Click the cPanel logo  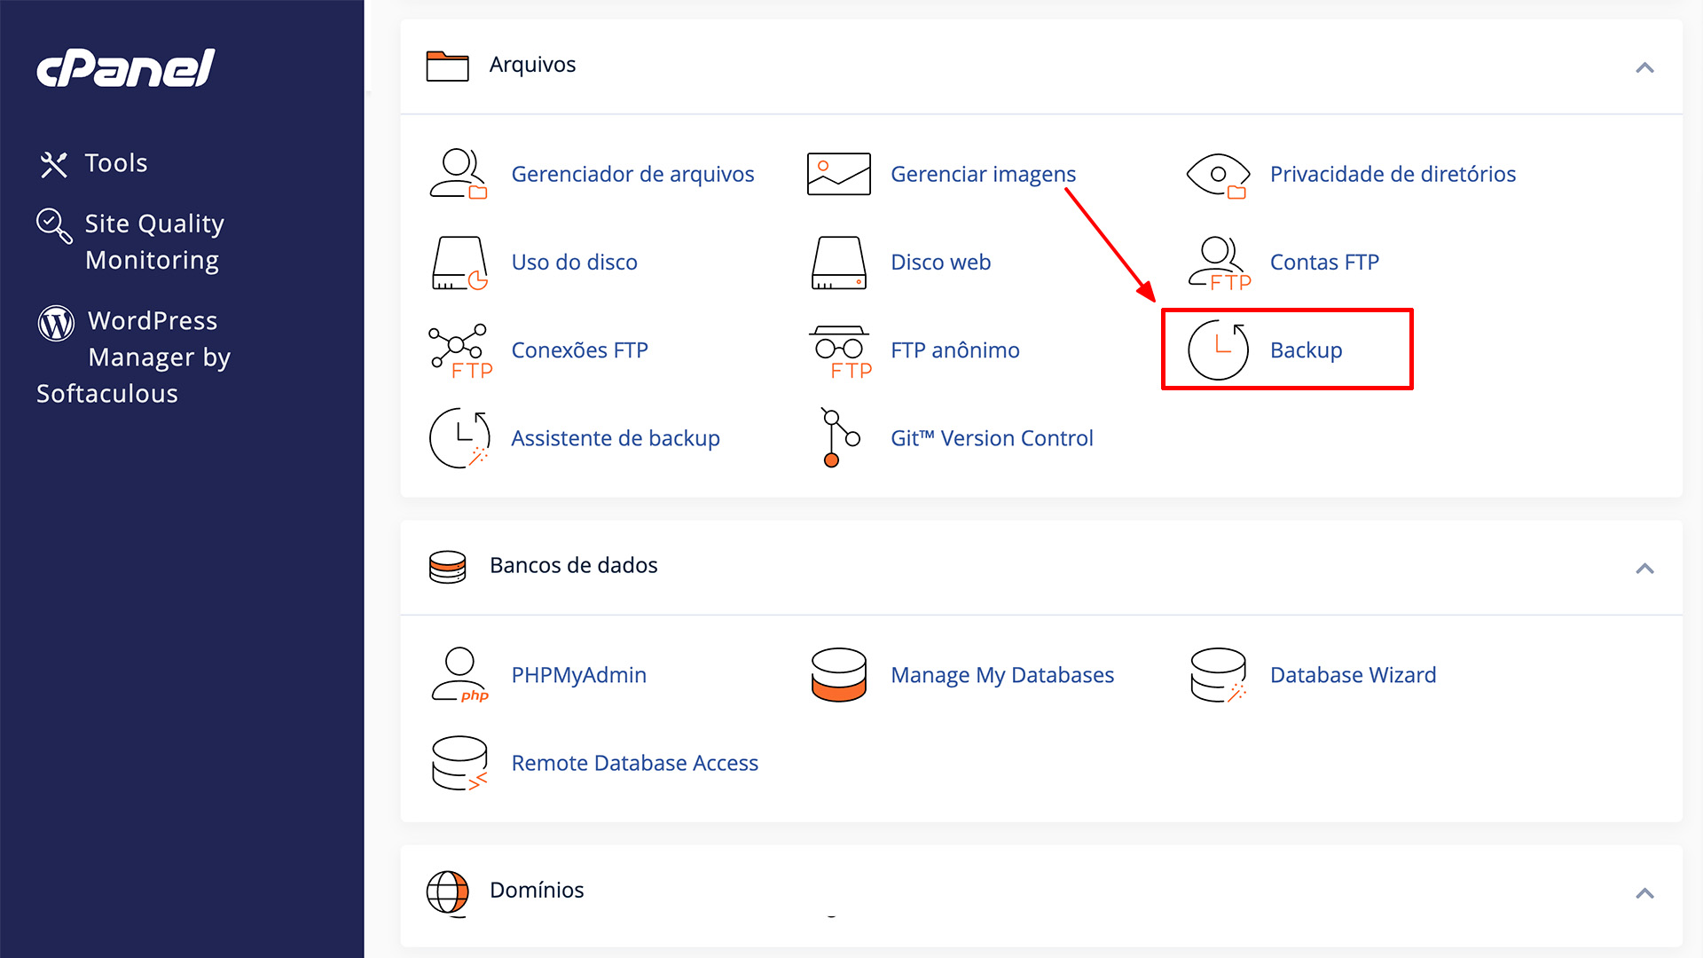(x=125, y=68)
